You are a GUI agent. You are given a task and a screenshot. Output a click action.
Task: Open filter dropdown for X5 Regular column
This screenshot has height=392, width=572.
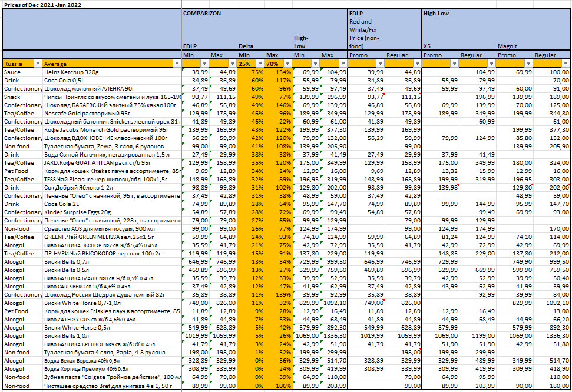tap(491, 64)
